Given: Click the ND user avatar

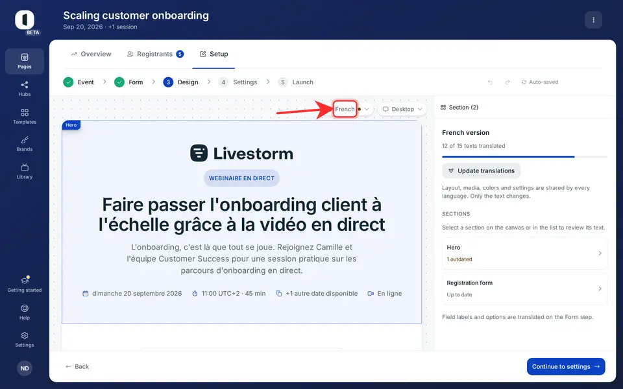Looking at the screenshot, I should [25, 368].
